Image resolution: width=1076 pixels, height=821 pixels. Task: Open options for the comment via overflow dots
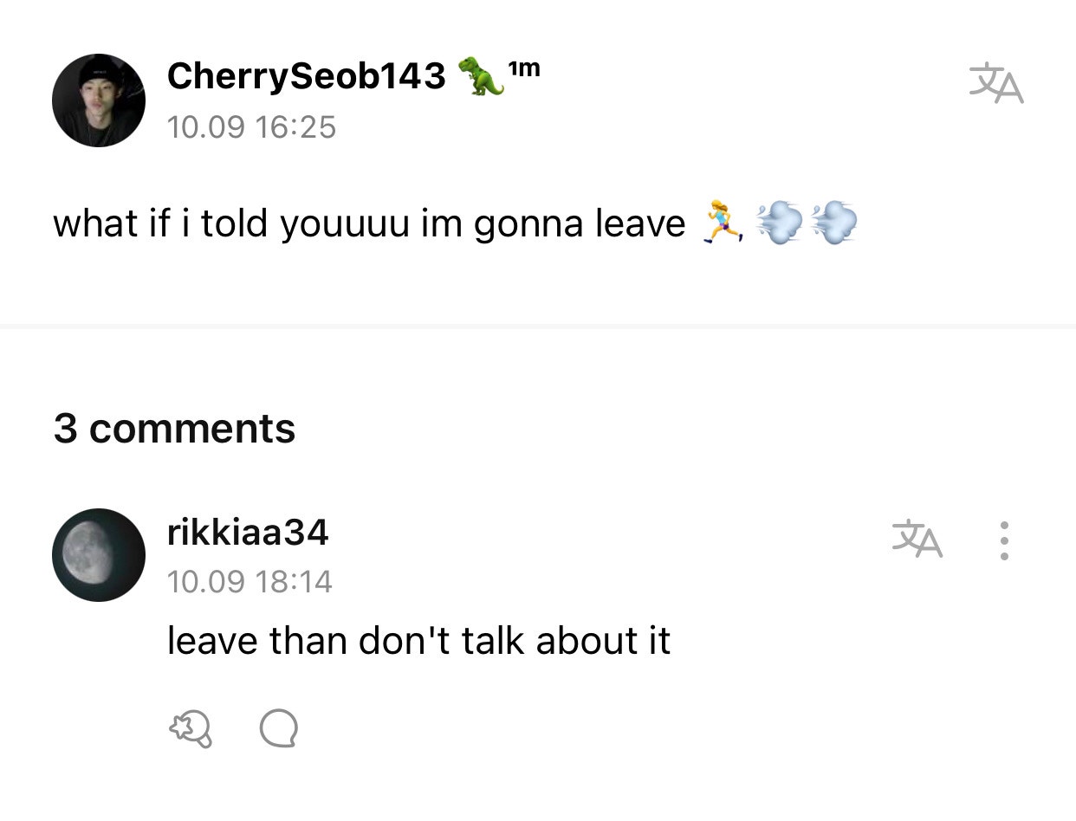[x=1004, y=539]
